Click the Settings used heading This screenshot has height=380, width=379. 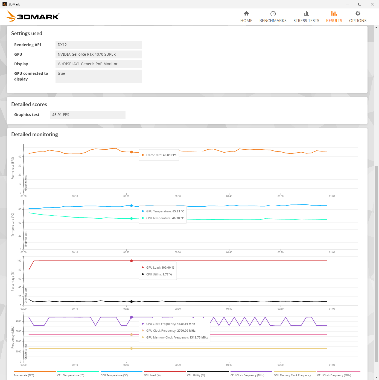tap(27, 33)
